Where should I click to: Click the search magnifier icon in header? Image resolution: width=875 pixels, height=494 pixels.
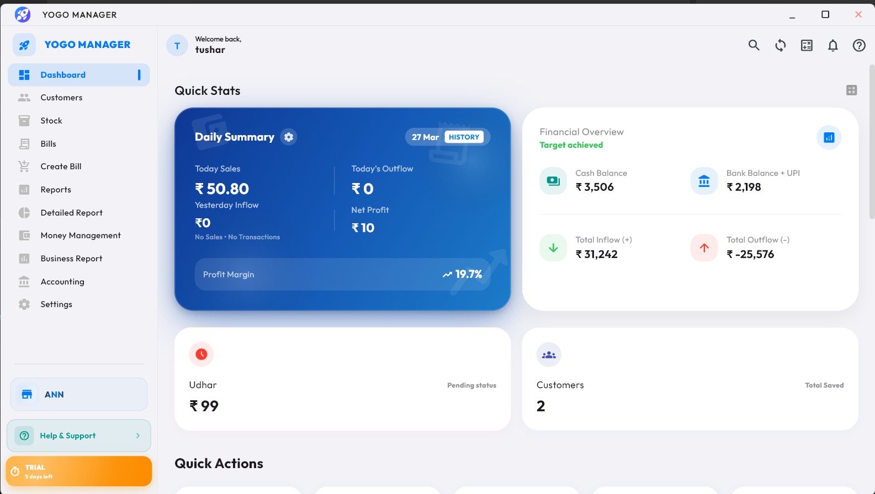pos(754,45)
